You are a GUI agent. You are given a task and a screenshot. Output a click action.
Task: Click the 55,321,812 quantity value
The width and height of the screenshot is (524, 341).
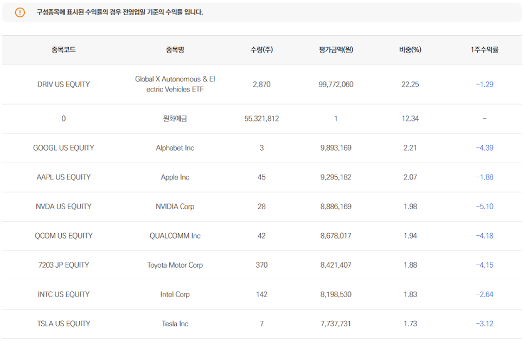click(261, 119)
